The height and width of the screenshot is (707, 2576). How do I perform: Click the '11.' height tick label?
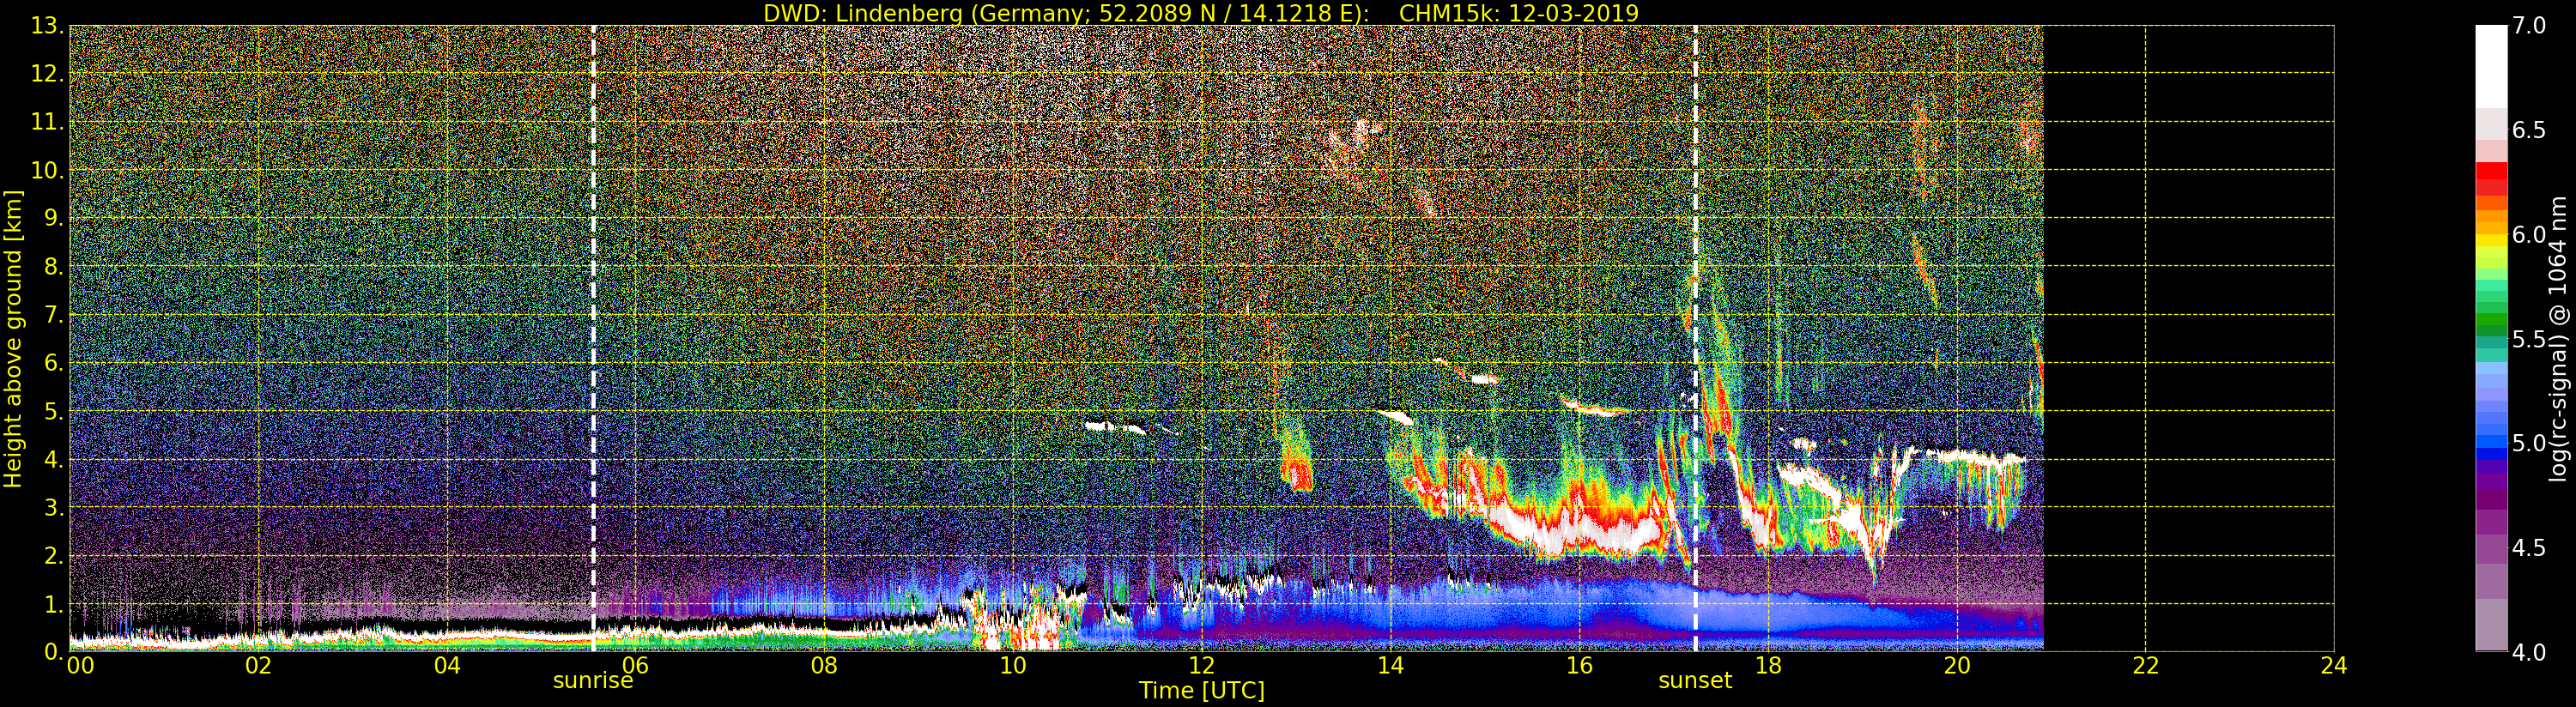[x=47, y=123]
